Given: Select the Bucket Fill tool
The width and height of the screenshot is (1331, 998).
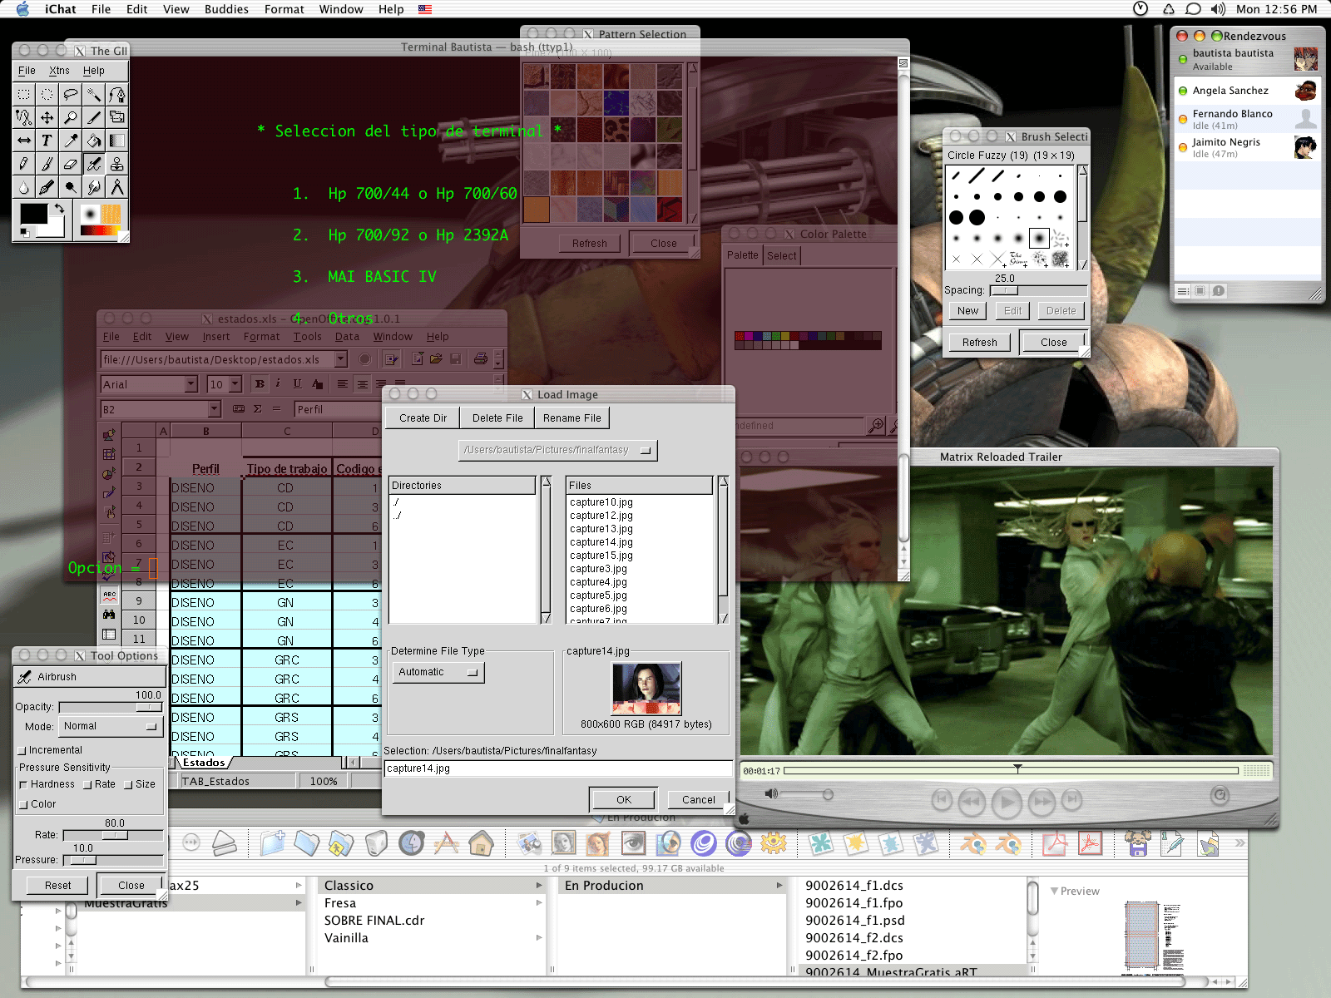Looking at the screenshot, I should [x=94, y=141].
